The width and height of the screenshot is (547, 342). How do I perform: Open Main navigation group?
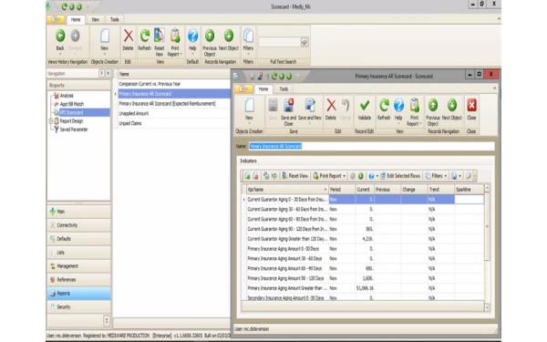[x=78, y=212]
